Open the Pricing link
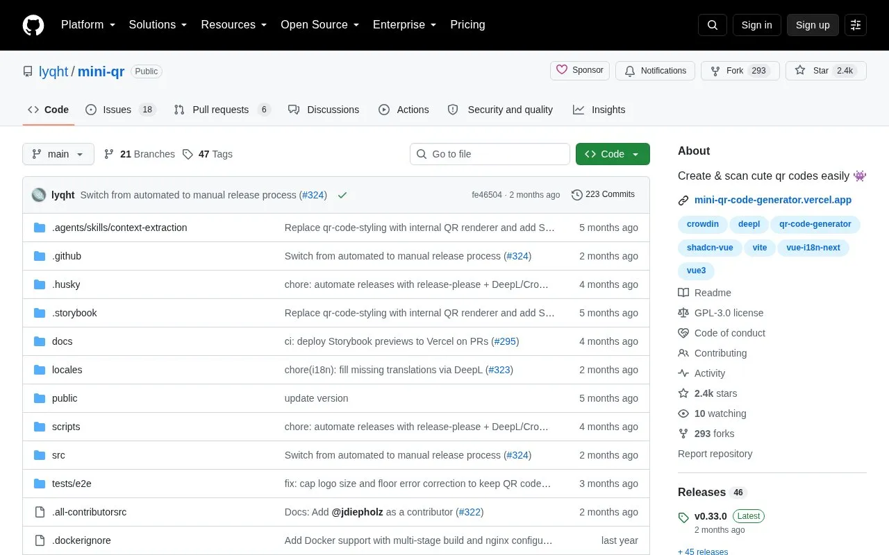889x555 pixels. [x=467, y=25]
